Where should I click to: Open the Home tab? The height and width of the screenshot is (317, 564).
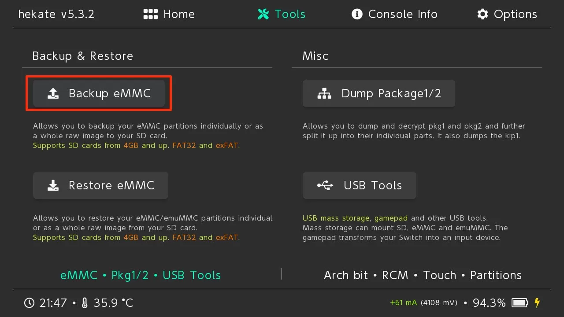tap(169, 14)
